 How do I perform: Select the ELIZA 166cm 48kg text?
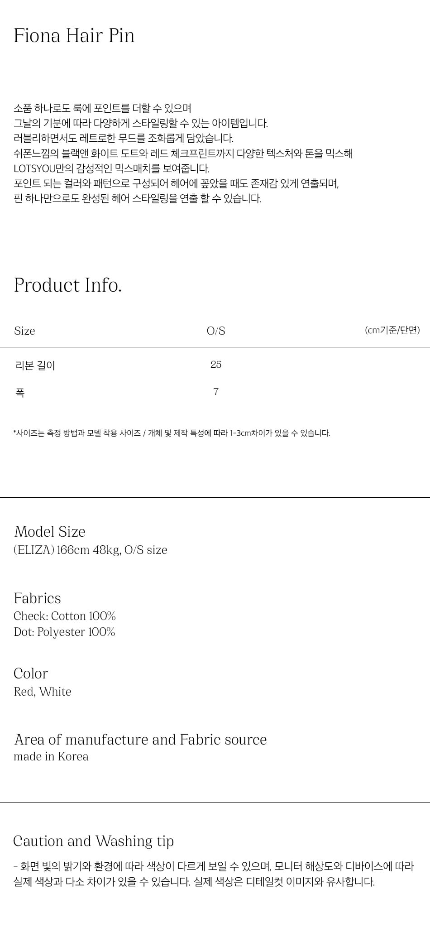point(91,550)
